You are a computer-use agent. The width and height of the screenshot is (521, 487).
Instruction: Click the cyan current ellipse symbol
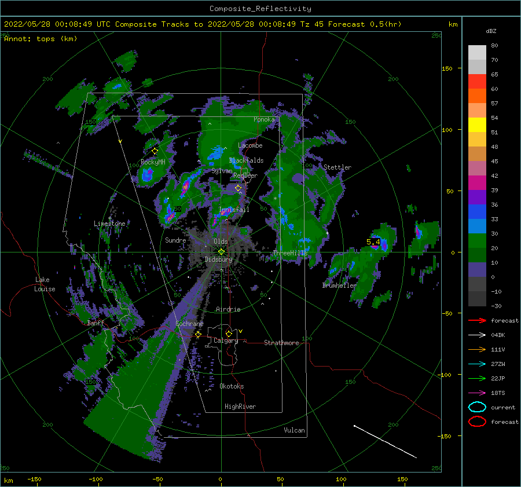[x=477, y=407]
